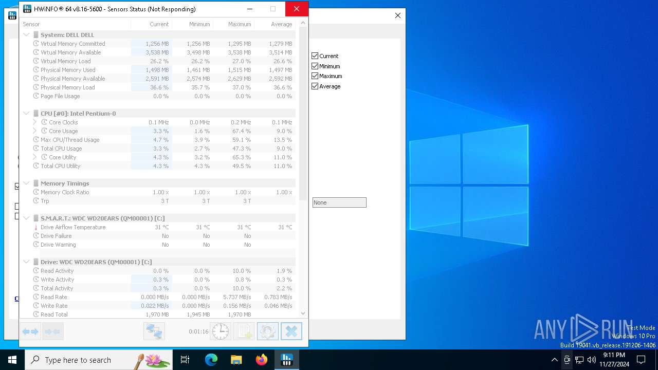The height and width of the screenshot is (370, 658).
Task: Click the sensor list scrollbar up arrow
Action: 303,23
